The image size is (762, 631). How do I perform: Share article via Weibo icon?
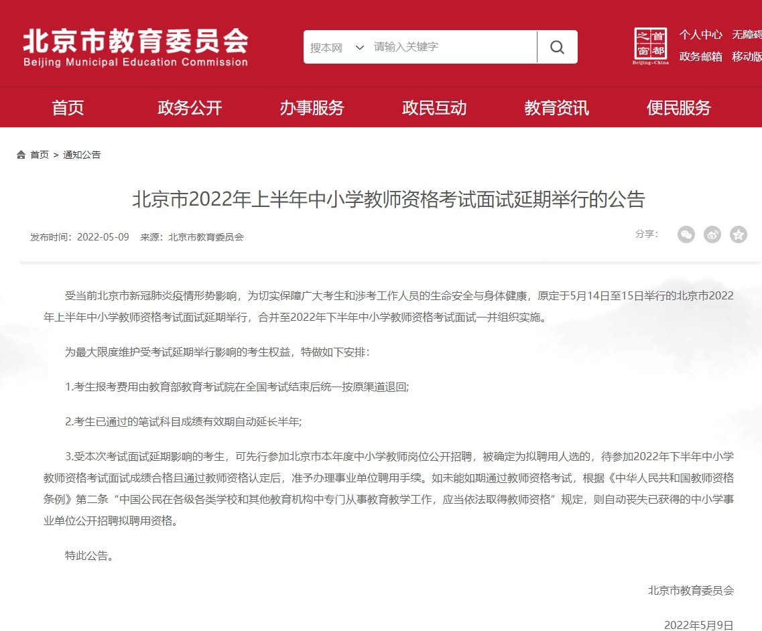tap(712, 234)
